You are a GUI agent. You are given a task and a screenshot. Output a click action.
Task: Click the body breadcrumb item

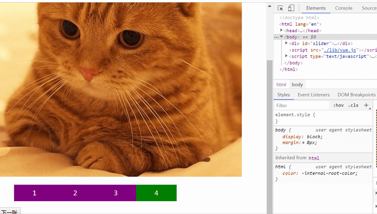coord(297,85)
